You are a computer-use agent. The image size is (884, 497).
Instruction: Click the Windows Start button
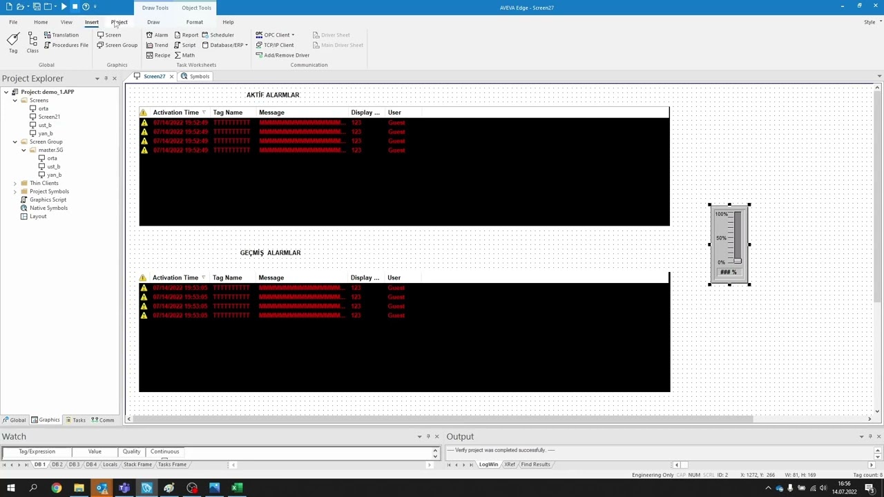click(10, 488)
